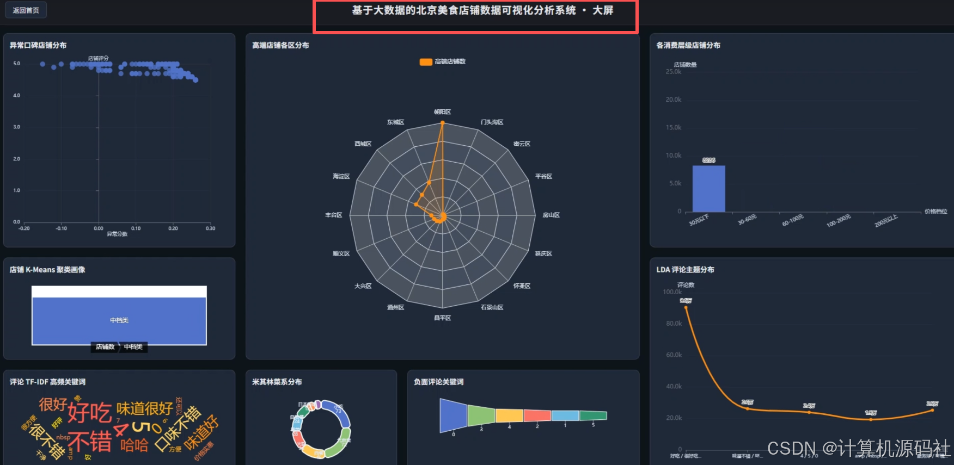This screenshot has width=954, height=465.
Task: Click the 30元以下 blue bar
Action: click(x=708, y=189)
